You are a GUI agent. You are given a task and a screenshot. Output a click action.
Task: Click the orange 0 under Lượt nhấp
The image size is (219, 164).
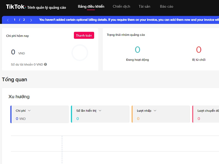coord(138,119)
